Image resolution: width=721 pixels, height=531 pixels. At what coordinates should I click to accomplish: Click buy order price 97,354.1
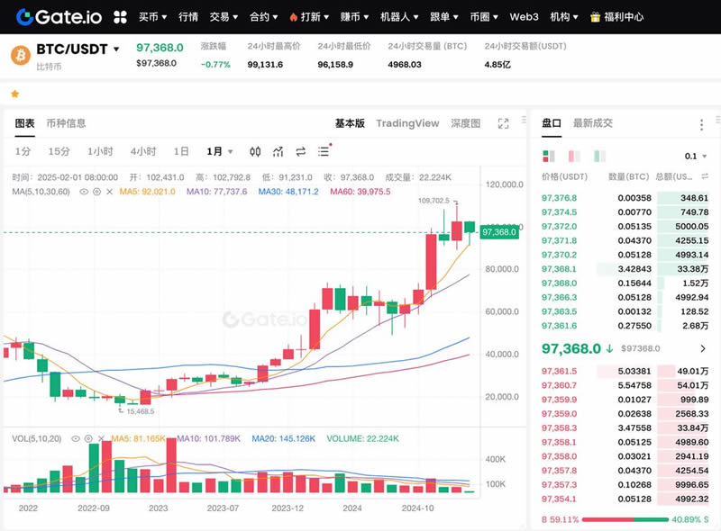click(559, 499)
